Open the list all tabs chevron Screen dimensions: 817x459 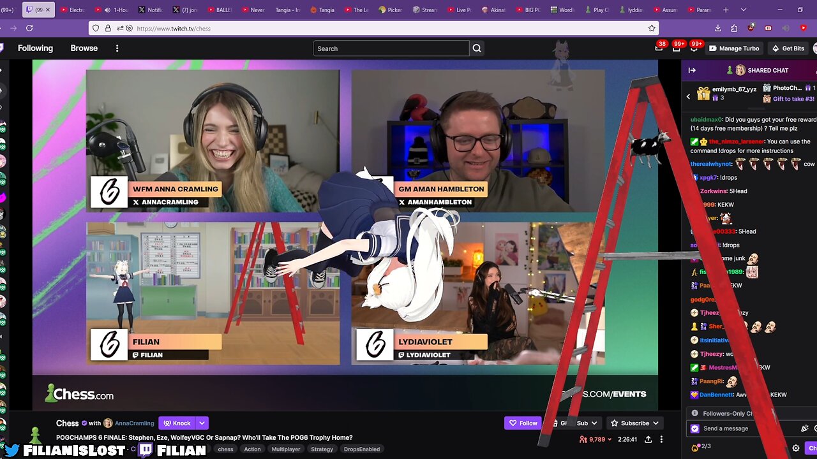[744, 10]
